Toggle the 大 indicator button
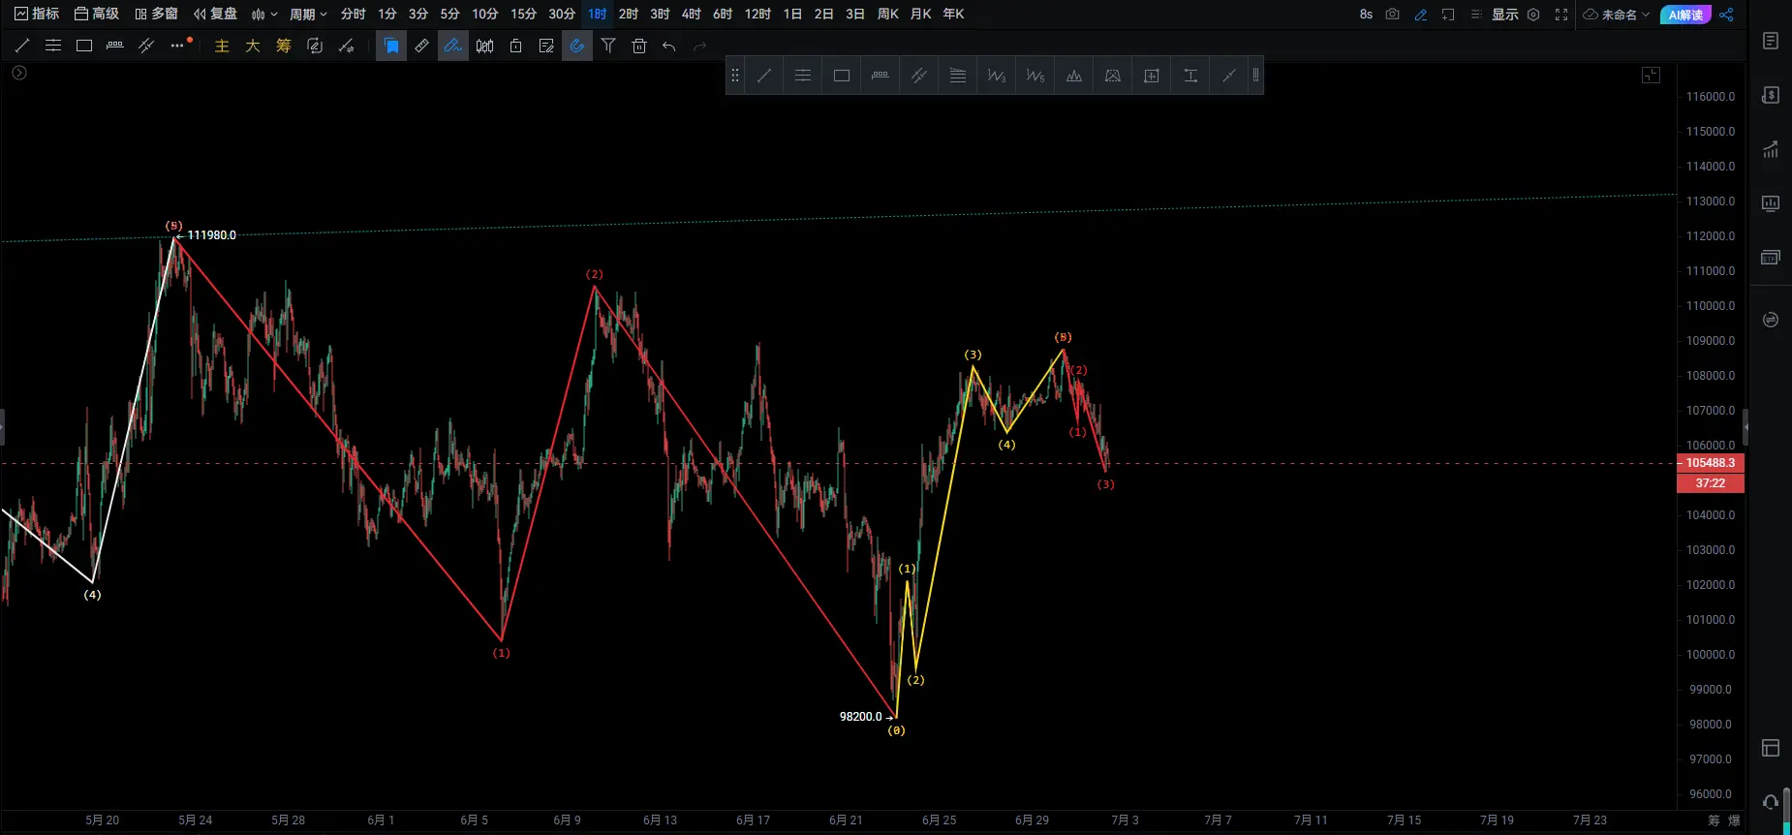Screen dimensions: 1792x835 tap(253, 46)
